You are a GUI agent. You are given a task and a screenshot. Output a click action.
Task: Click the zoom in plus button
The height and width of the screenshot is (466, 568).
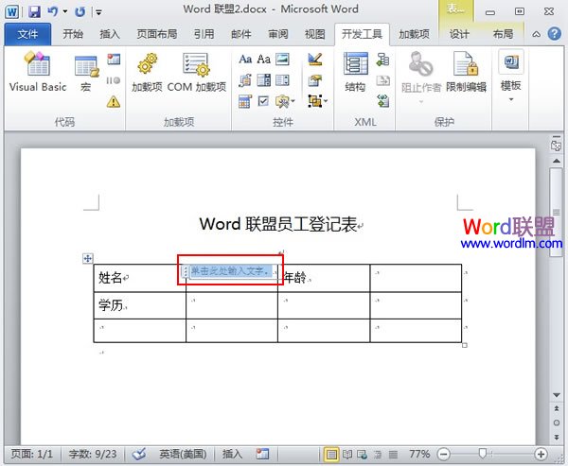541,454
